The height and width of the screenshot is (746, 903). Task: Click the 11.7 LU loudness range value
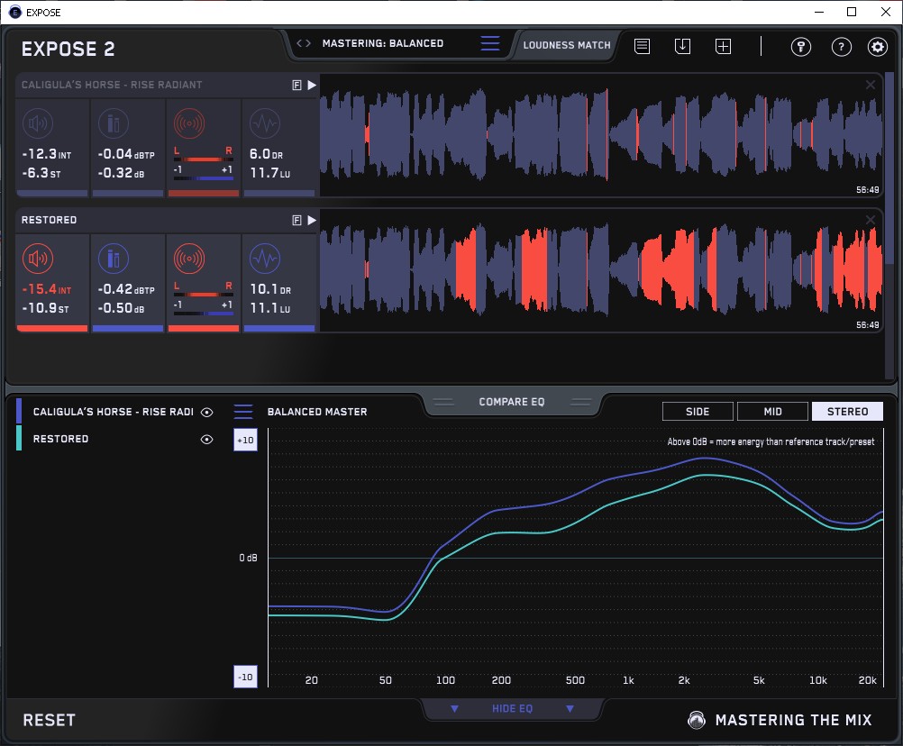tap(270, 173)
